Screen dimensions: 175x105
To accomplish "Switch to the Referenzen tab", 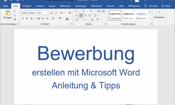I will click(65, 6).
